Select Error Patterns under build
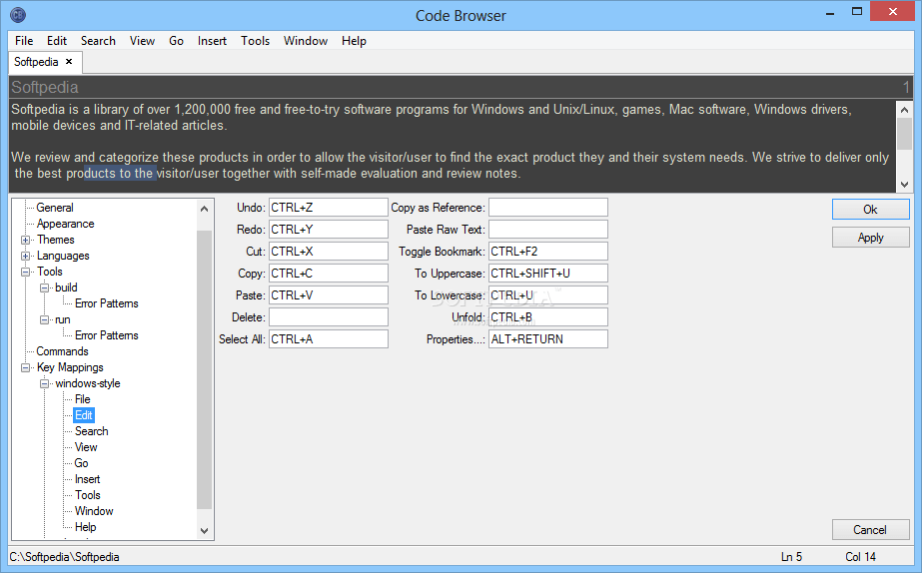Image resolution: width=922 pixels, height=573 pixels. [x=107, y=303]
